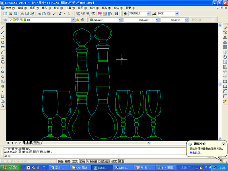Toggle the 正交 ortho mode button
Viewport: 228px width, 171px height.
pyautogui.click(x=75, y=161)
